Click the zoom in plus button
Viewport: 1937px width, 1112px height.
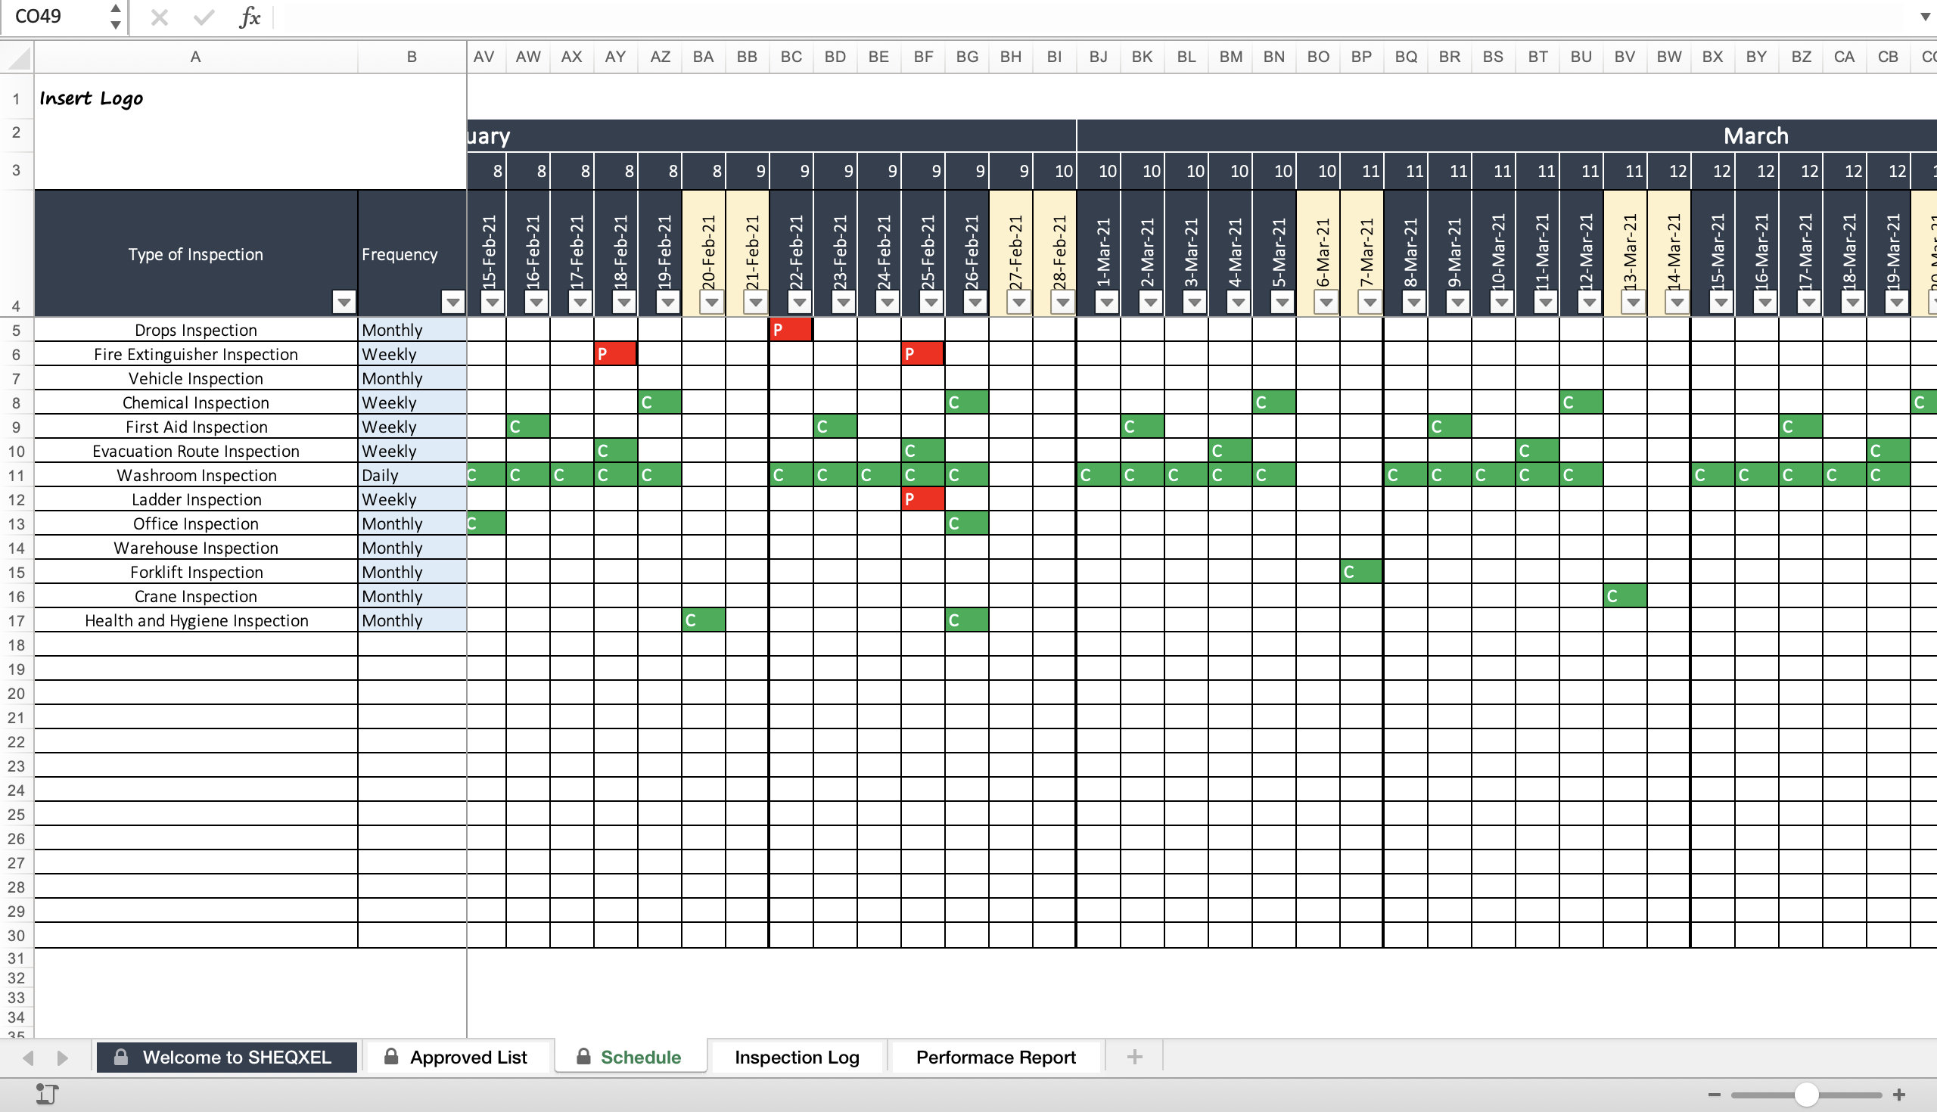1899,1095
